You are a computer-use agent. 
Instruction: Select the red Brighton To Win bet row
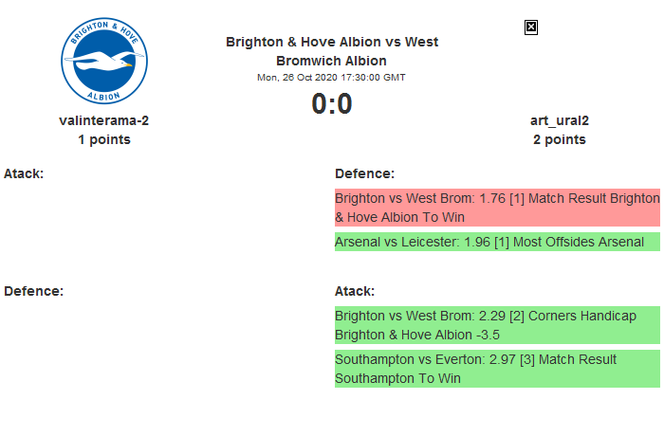[x=496, y=208]
